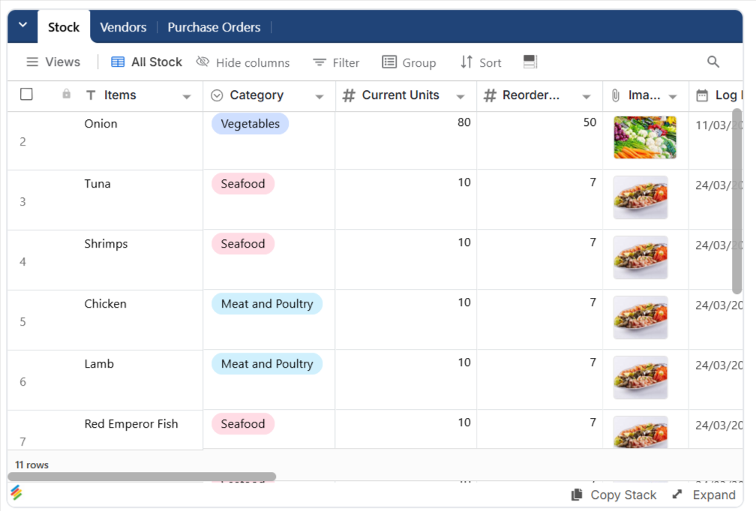Click the Log column calendar icon
Screen dimensions: 756x511
click(x=702, y=95)
